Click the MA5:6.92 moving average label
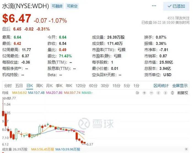 (20, 93)
